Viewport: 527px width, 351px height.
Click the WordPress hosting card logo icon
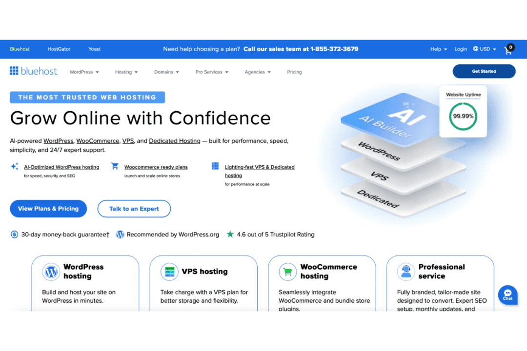coord(51,272)
